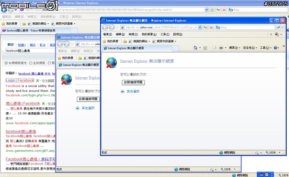Open the 'facebook開心農場' gamesmomo search result link
This screenshot has width=289, height=177.
21,131
